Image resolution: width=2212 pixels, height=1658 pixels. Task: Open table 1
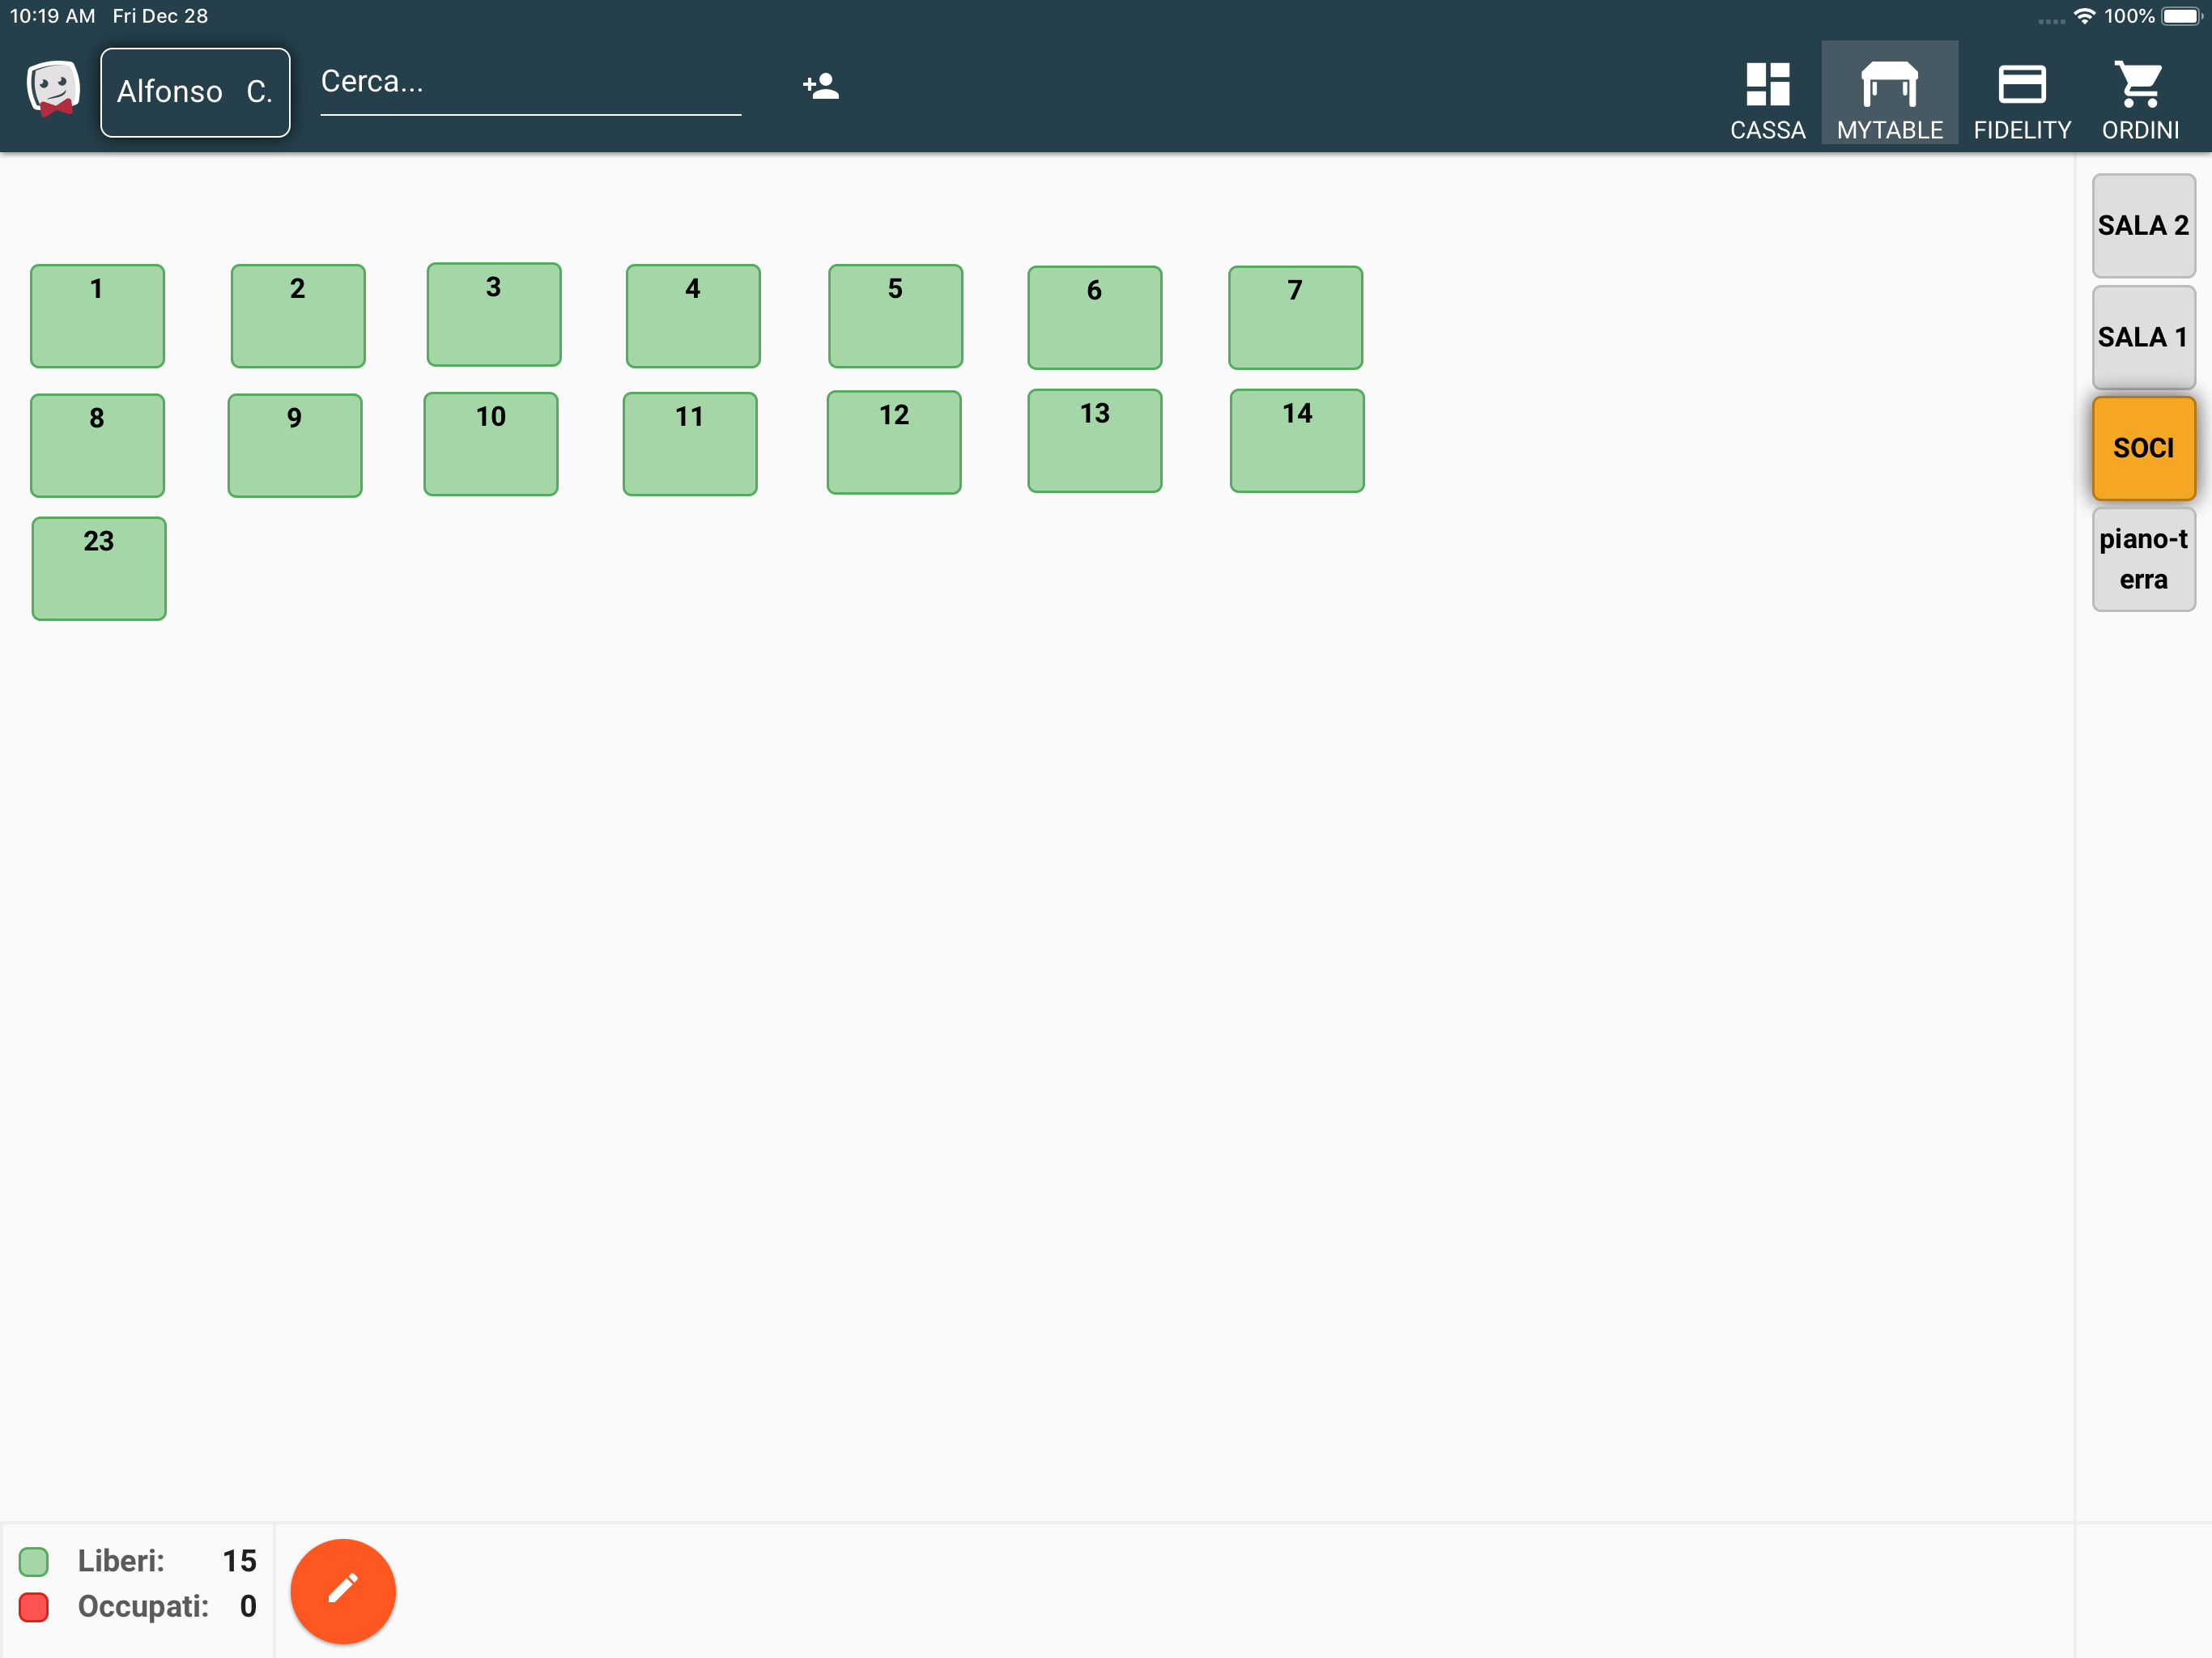[97, 316]
